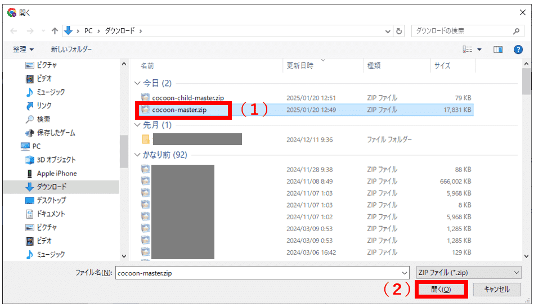Create a new folder with 新しいフォルダー

(71, 49)
